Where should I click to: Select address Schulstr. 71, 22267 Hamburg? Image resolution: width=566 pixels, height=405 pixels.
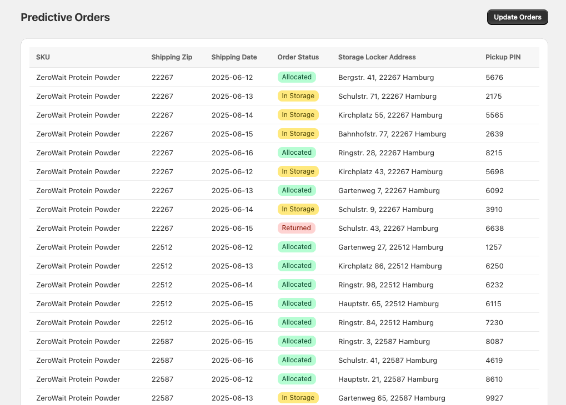[387, 97]
